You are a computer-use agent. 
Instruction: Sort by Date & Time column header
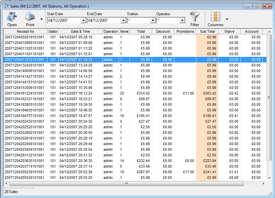pos(80,31)
